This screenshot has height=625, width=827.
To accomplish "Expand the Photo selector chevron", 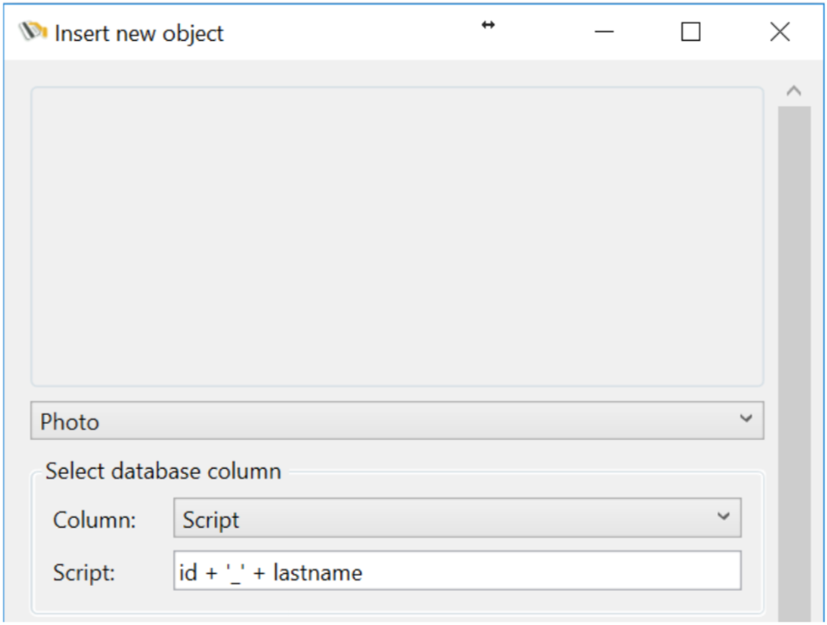I will point(747,421).
